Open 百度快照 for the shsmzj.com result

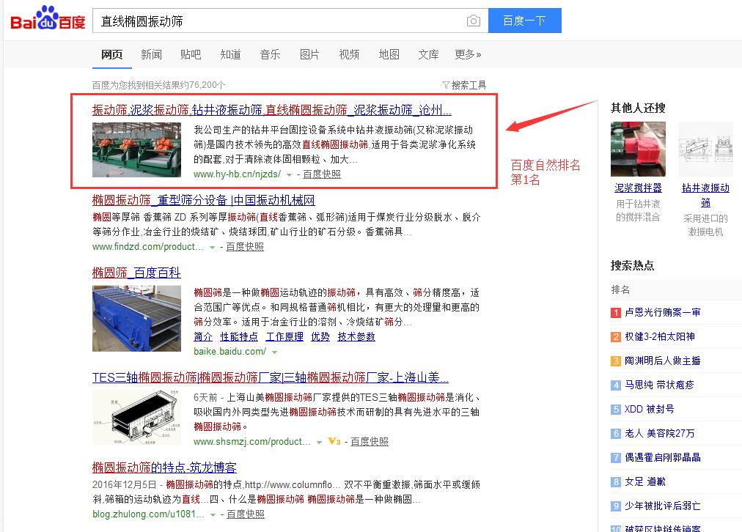pos(369,442)
